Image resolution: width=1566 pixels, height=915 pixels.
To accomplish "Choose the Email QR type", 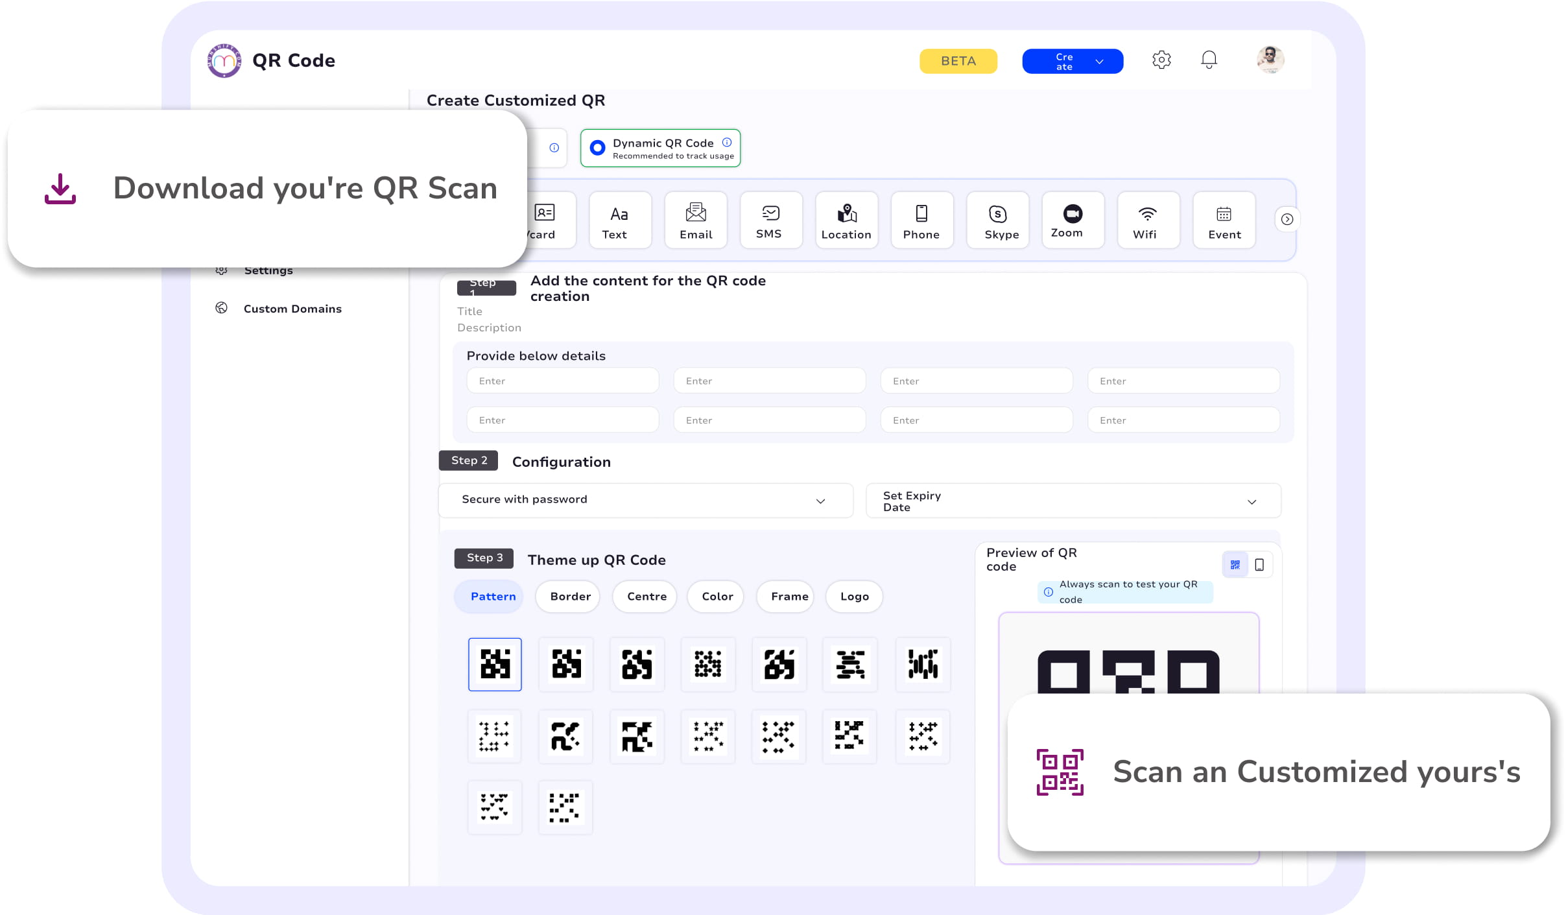I will coord(695,220).
